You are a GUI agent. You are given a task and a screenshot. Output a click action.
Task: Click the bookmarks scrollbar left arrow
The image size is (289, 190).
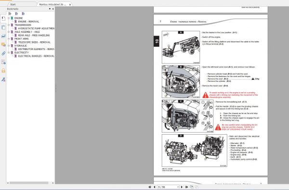click(8, 183)
